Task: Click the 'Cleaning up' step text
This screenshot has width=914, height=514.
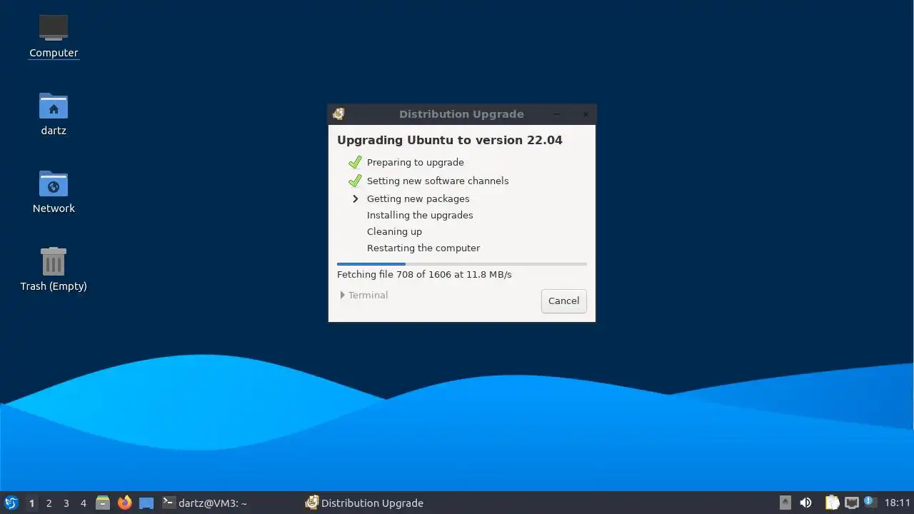Action: click(x=394, y=231)
